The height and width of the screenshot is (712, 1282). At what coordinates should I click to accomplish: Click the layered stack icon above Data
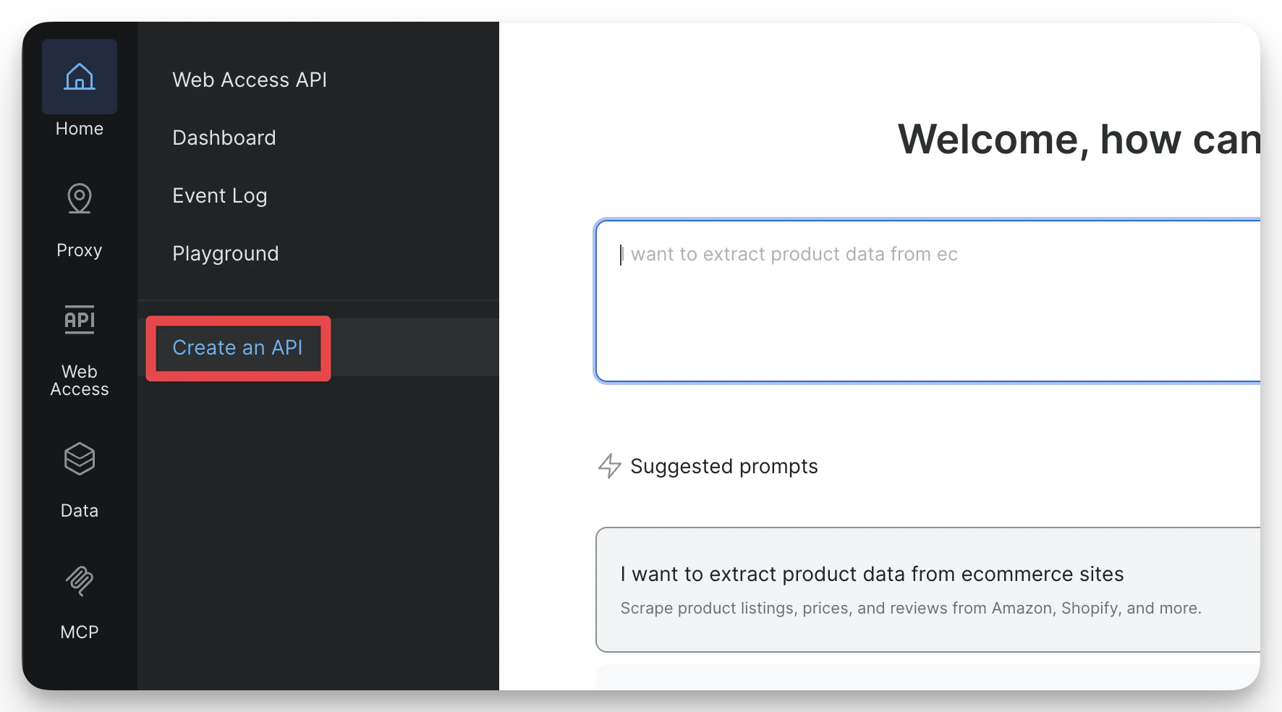pos(79,458)
